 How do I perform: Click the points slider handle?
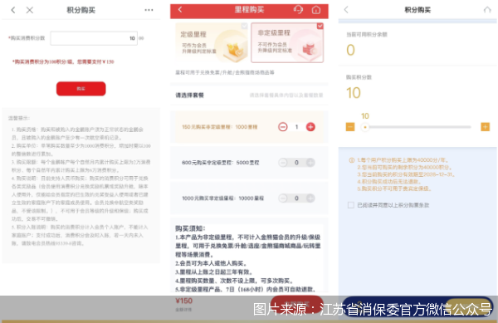pyautogui.click(x=365, y=127)
